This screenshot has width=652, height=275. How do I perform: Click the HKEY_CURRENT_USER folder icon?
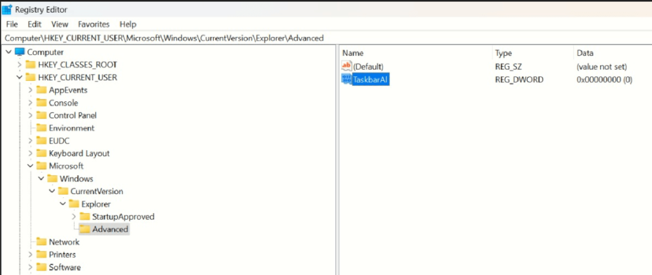pyautogui.click(x=31, y=77)
